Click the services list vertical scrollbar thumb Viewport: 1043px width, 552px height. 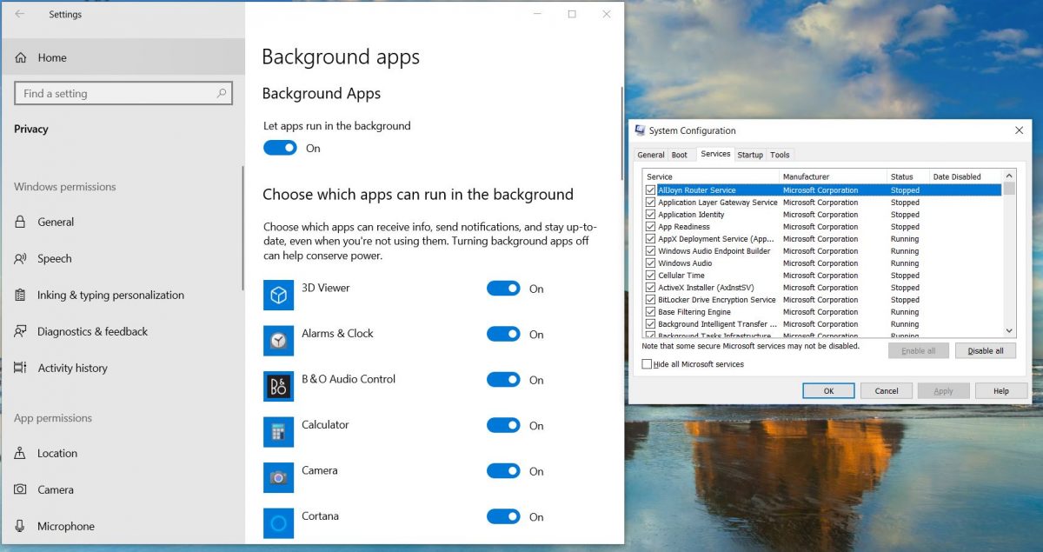point(1009,189)
